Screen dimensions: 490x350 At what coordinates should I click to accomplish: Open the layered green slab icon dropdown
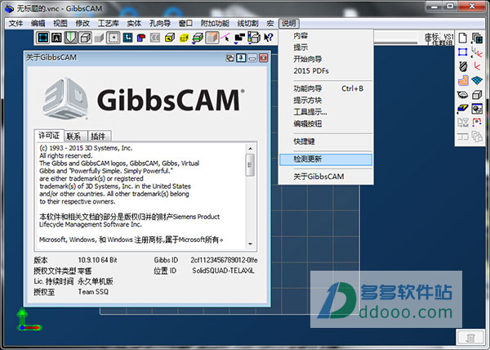click(x=198, y=38)
